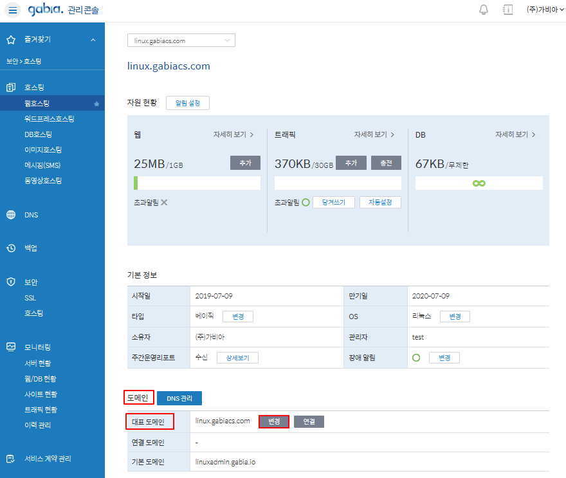Expand the (주)가비아 account dropdown
This screenshot has width=566, height=478.
click(542, 10)
